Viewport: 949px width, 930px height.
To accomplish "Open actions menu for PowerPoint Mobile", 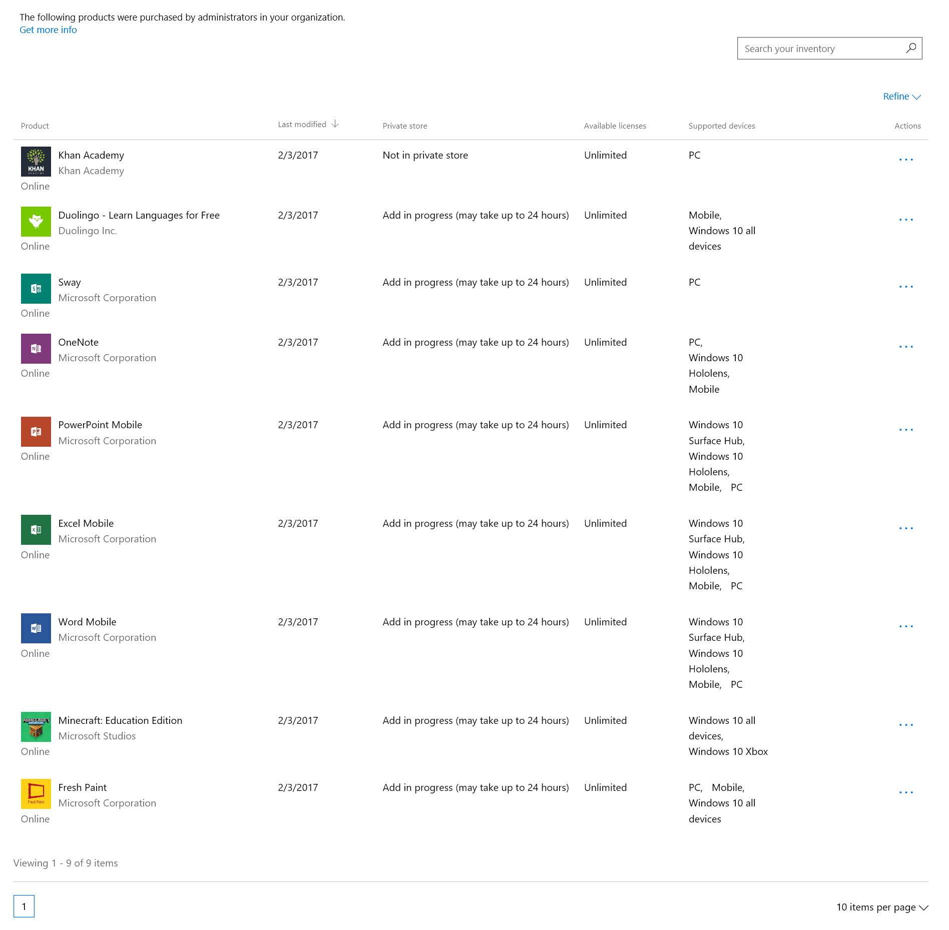I will pyautogui.click(x=906, y=430).
